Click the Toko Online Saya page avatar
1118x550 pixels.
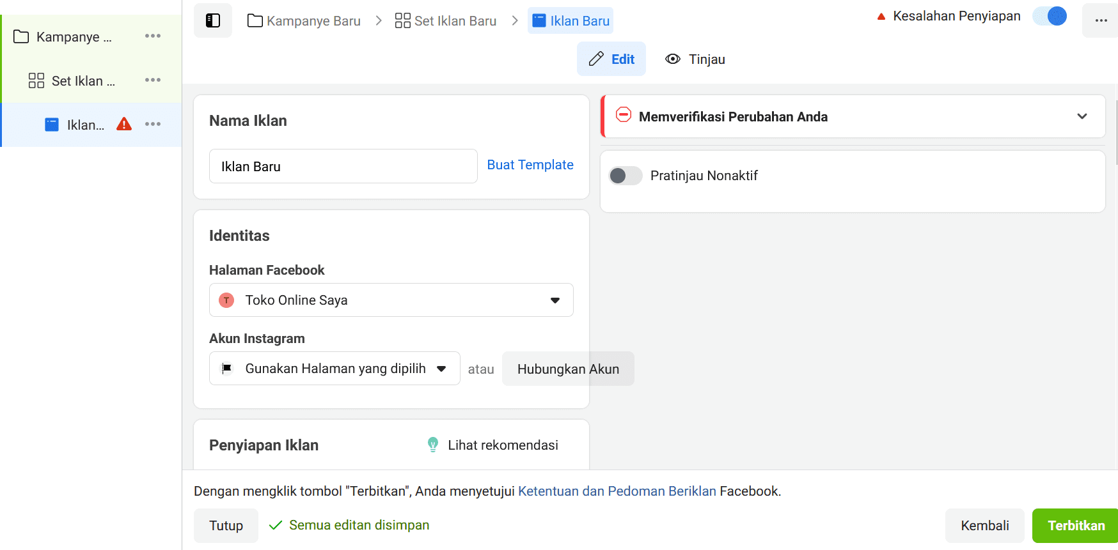click(226, 300)
